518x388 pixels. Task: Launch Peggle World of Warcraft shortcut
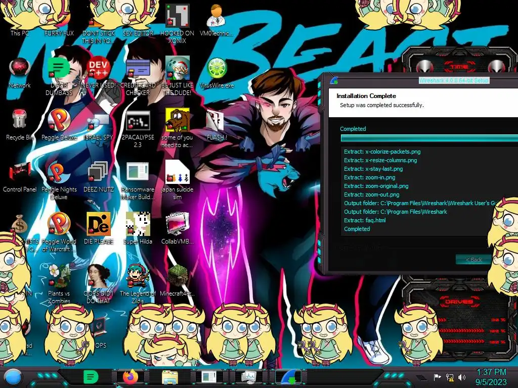click(59, 232)
